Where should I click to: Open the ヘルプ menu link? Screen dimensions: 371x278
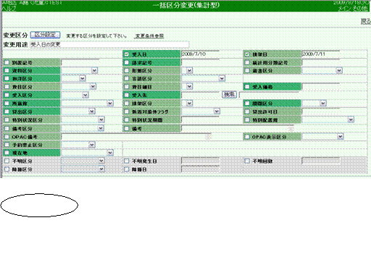tap(9, 9)
